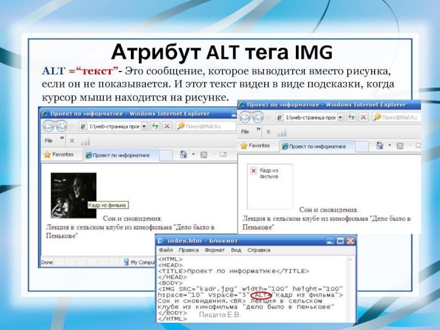The width and height of the screenshot is (440, 330).
Task: Close the index.htm Notepad window
Action: [350, 241]
